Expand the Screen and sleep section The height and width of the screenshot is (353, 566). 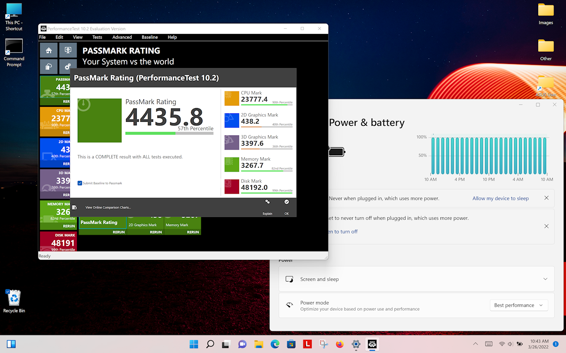416,279
